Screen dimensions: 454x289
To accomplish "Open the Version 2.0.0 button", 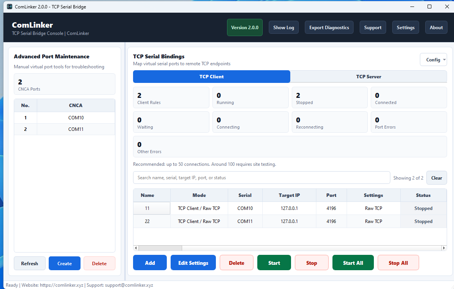I will pos(245,28).
